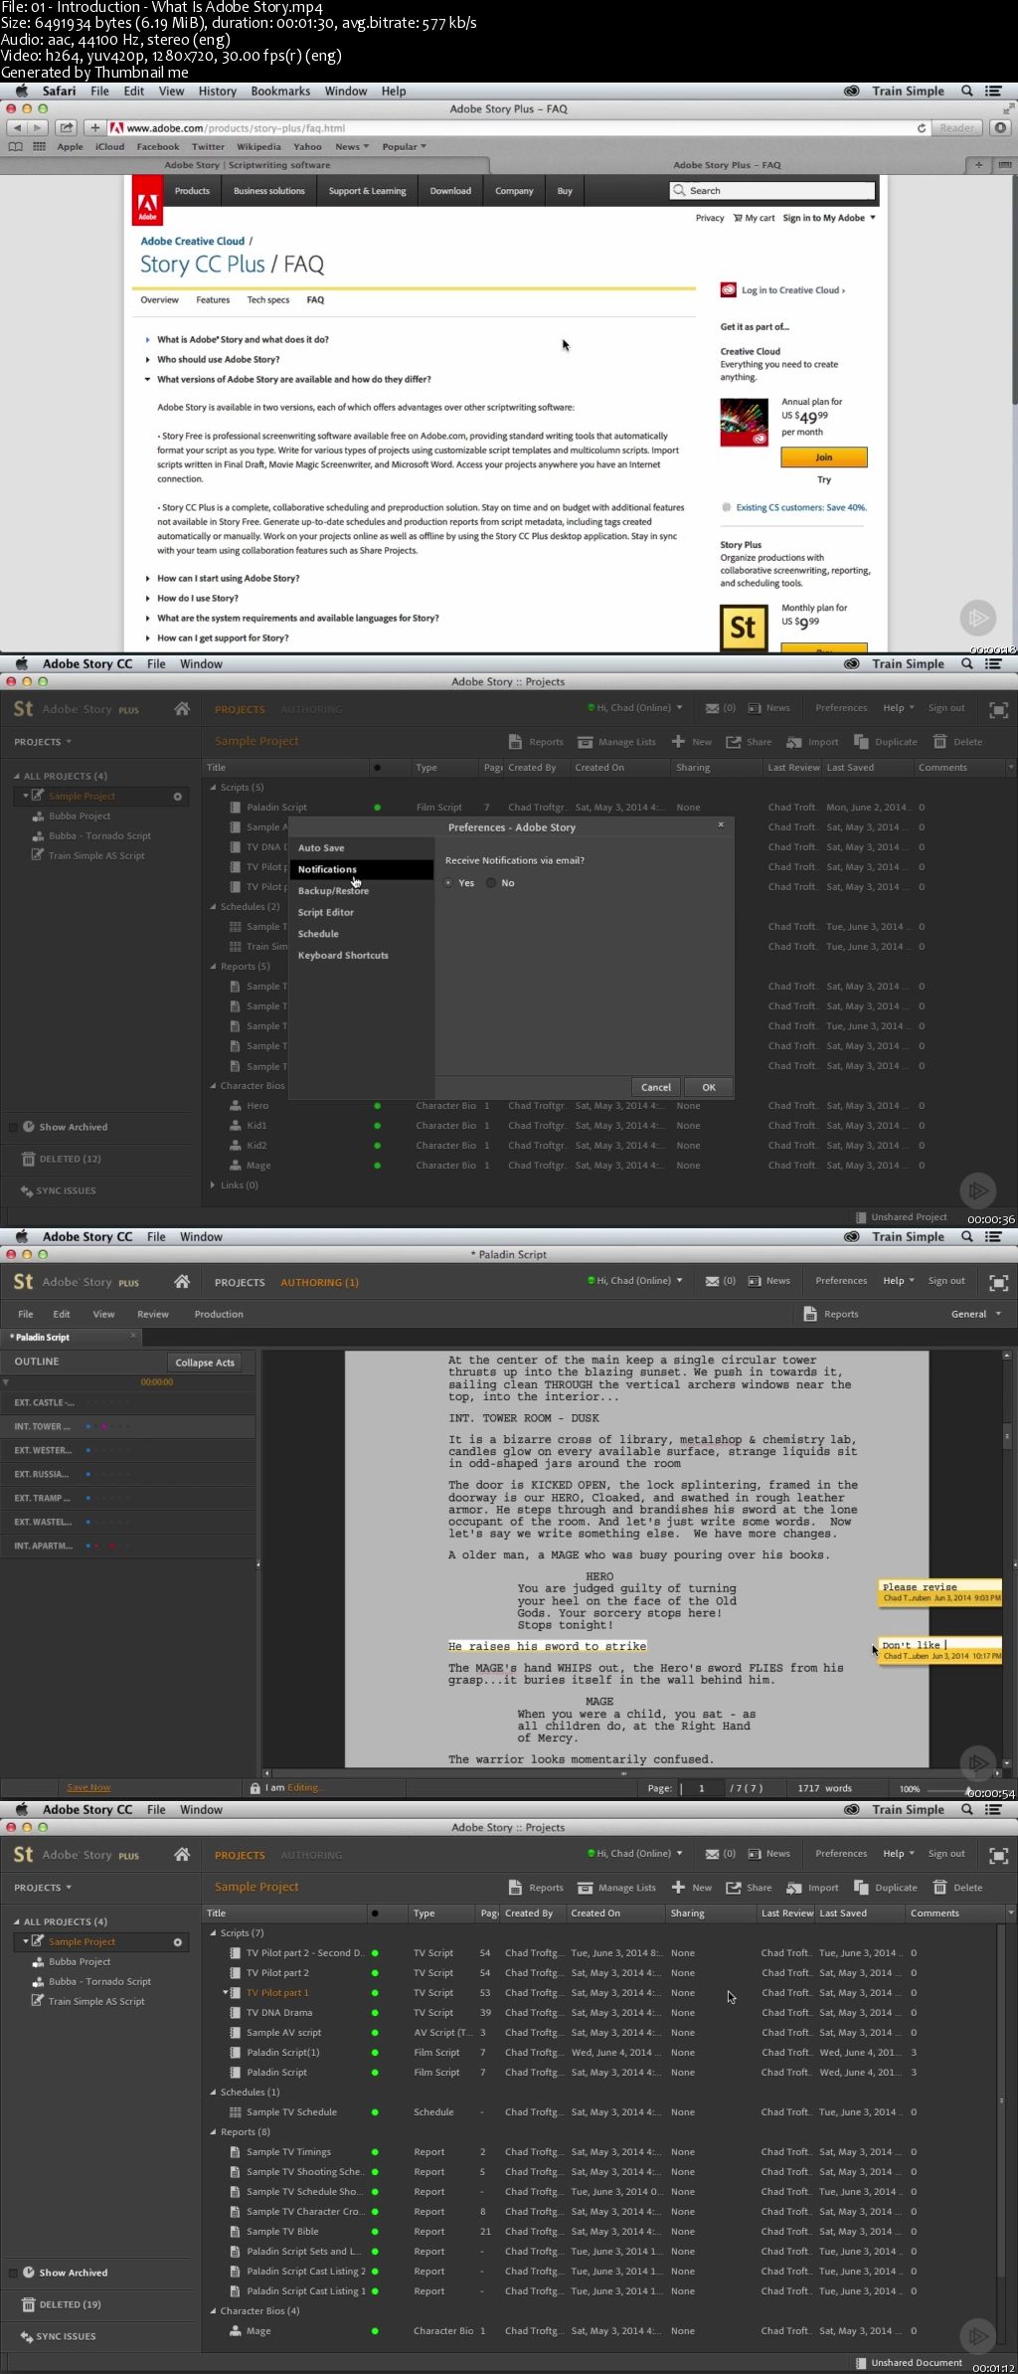Image resolution: width=1018 pixels, height=2374 pixels.
Task: Click Cancel in Preferences dialog
Action: pyautogui.click(x=656, y=1087)
